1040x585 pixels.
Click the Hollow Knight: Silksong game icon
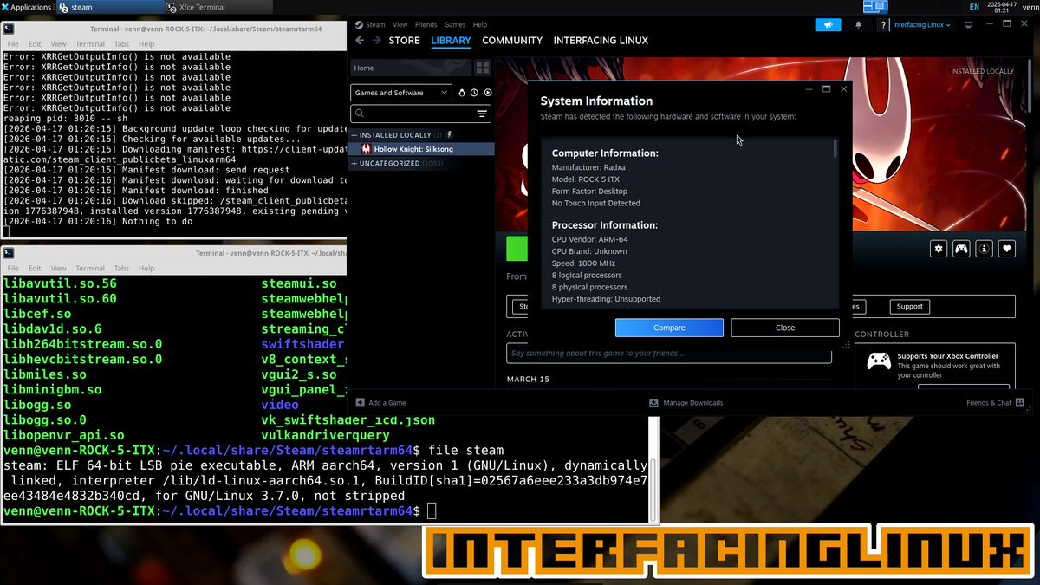point(366,149)
